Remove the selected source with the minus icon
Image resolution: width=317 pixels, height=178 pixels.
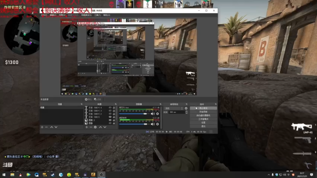pos(91,127)
